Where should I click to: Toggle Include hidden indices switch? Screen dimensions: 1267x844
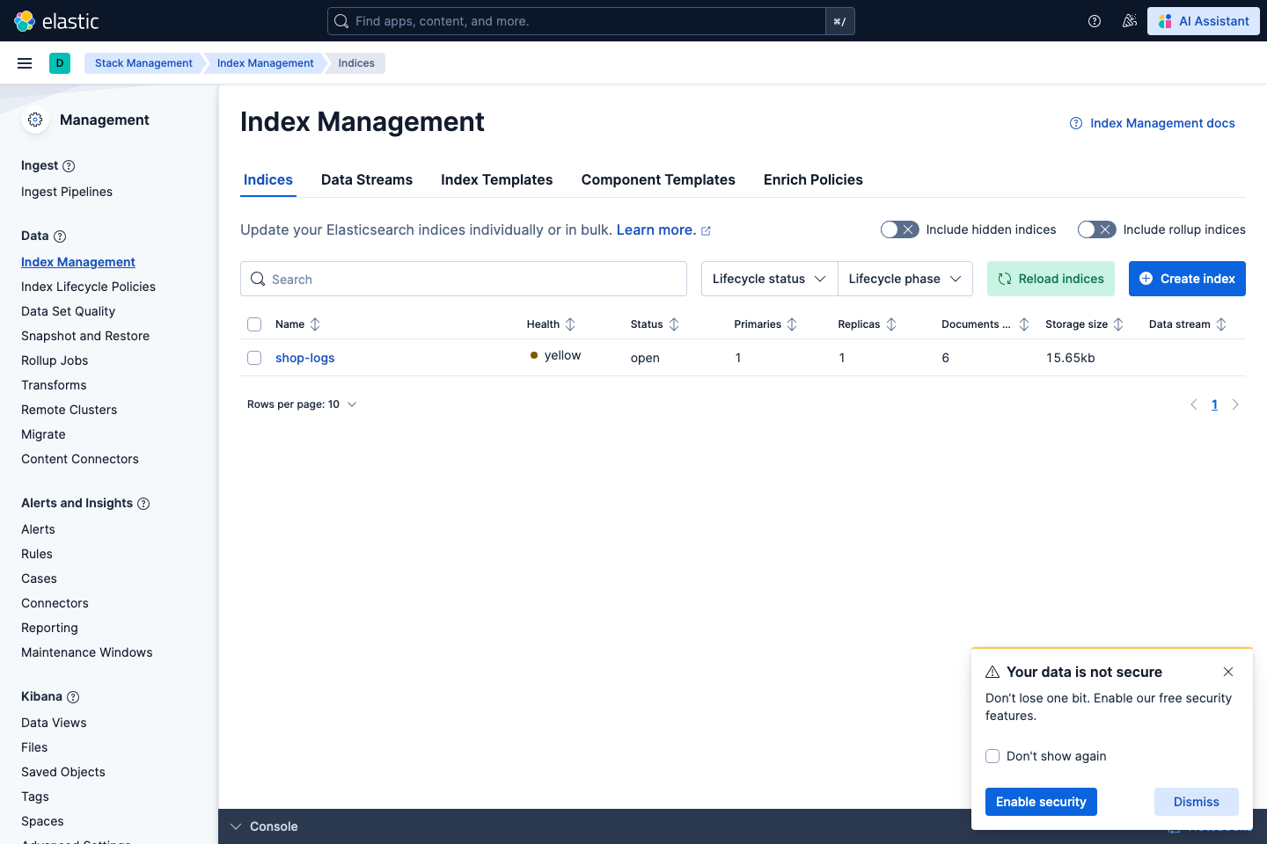click(900, 229)
